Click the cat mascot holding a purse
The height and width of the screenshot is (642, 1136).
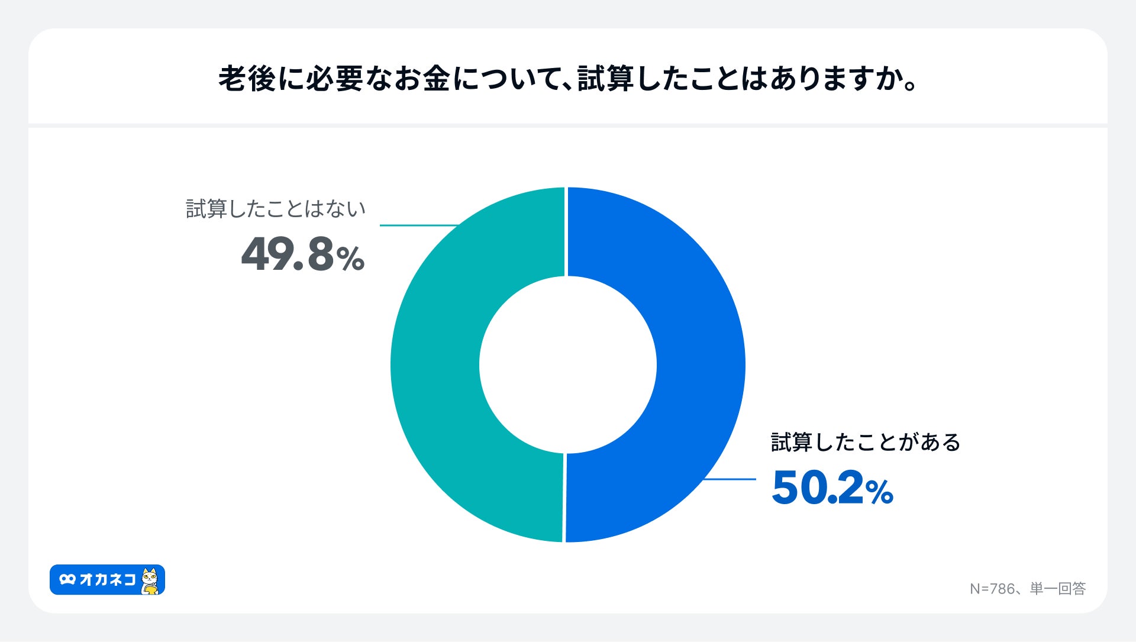pos(150,580)
